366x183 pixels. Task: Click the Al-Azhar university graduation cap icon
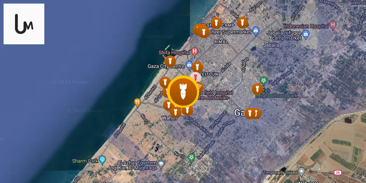[x=161, y=164]
